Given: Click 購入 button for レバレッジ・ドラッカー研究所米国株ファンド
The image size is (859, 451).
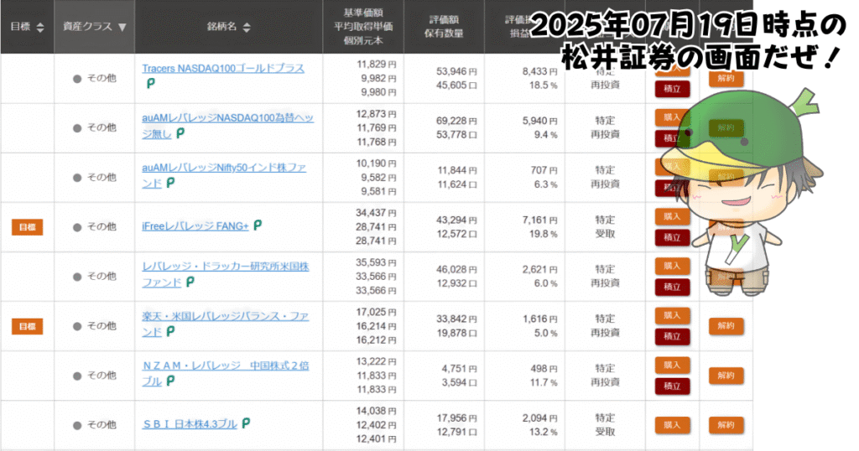Looking at the screenshot, I should (672, 266).
